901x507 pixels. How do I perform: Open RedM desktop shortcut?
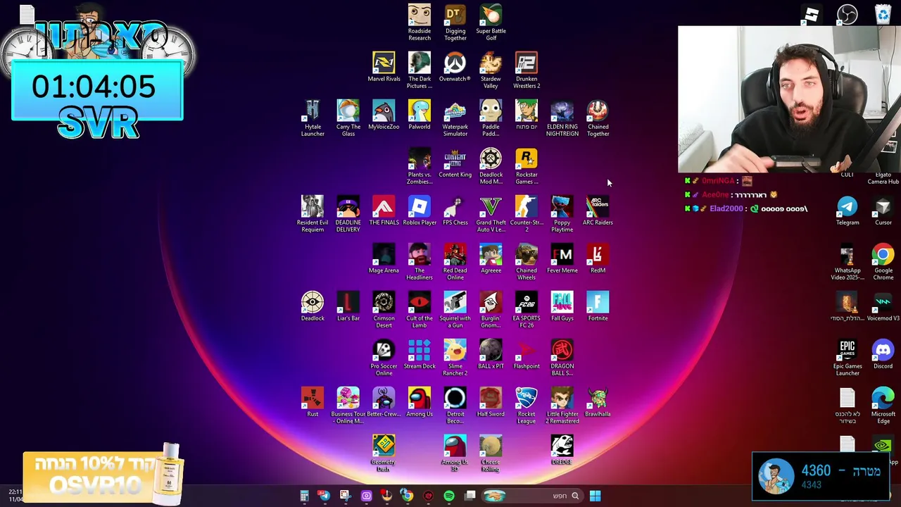point(598,258)
